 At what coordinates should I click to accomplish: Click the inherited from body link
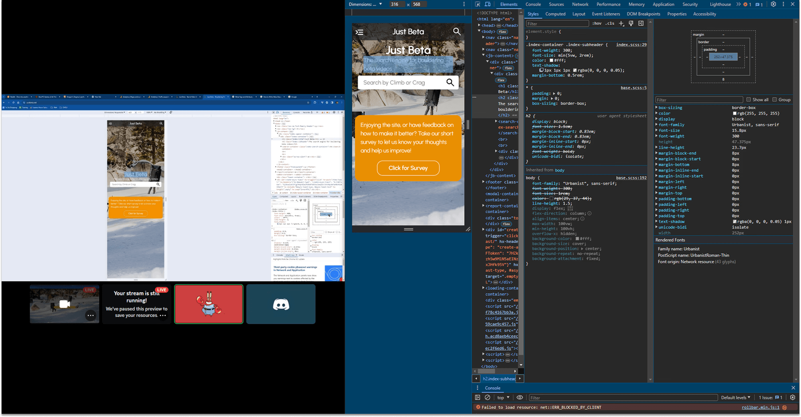click(x=560, y=170)
